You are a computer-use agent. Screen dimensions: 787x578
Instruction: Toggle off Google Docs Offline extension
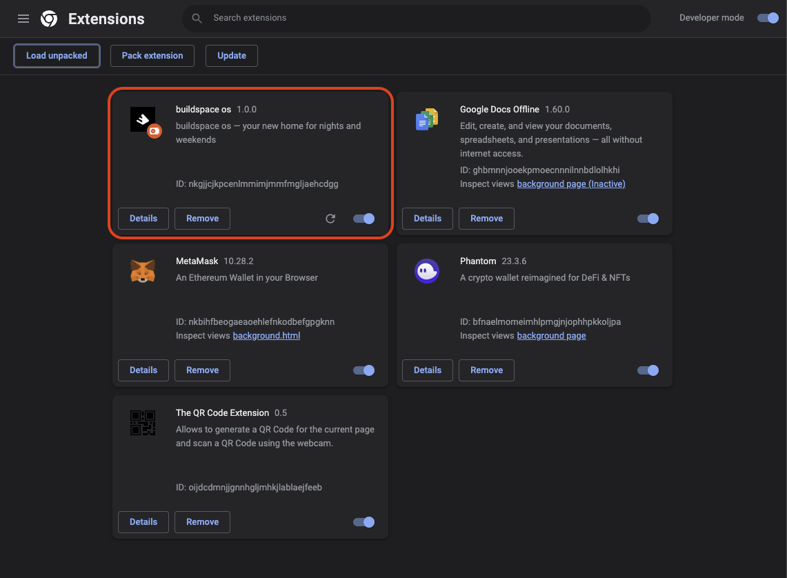(x=648, y=219)
